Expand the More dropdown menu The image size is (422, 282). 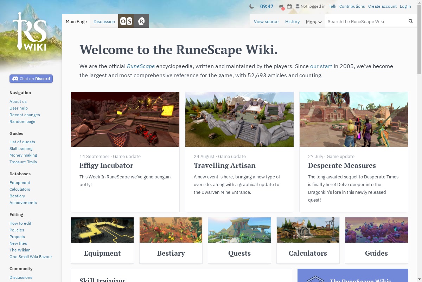[x=314, y=22]
